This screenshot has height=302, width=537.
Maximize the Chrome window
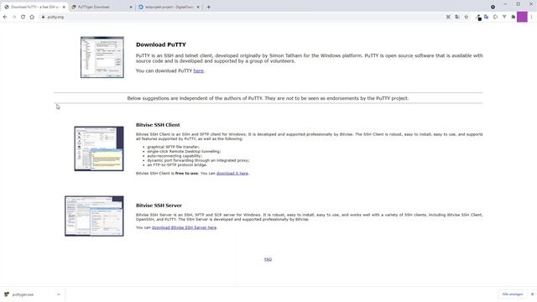click(x=519, y=4)
